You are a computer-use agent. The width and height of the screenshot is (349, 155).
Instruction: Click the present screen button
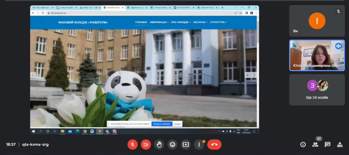tap(186, 144)
